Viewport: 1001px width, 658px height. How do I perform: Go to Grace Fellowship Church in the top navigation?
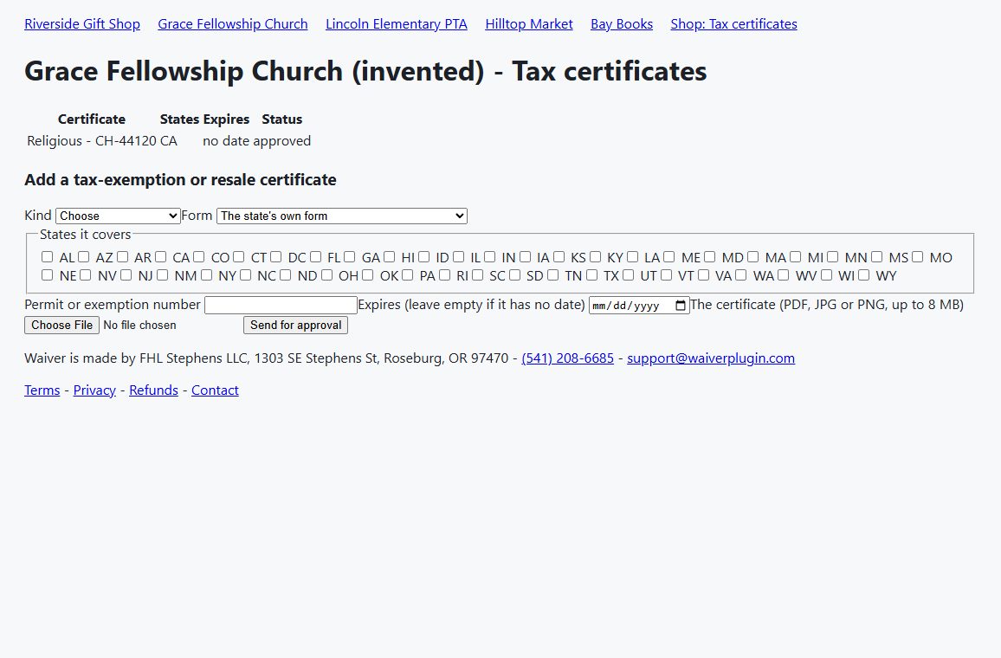[233, 24]
